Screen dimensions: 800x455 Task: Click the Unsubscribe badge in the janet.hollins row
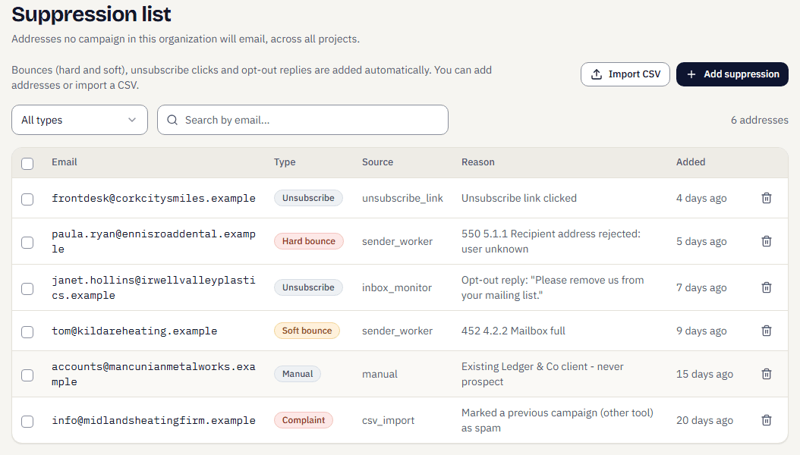tap(308, 287)
